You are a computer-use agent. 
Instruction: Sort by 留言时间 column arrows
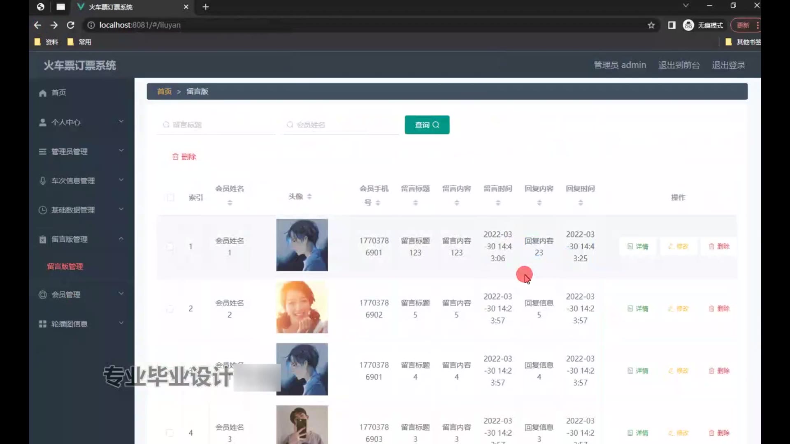[x=498, y=203]
